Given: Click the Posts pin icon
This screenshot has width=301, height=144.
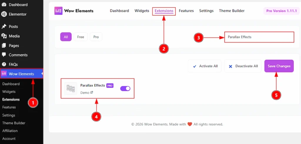Looking at the screenshot, I should point(4,26).
